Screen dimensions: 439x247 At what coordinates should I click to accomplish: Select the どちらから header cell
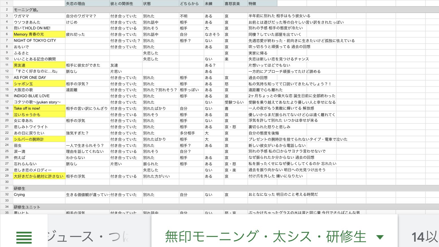click(x=192, y=3)
